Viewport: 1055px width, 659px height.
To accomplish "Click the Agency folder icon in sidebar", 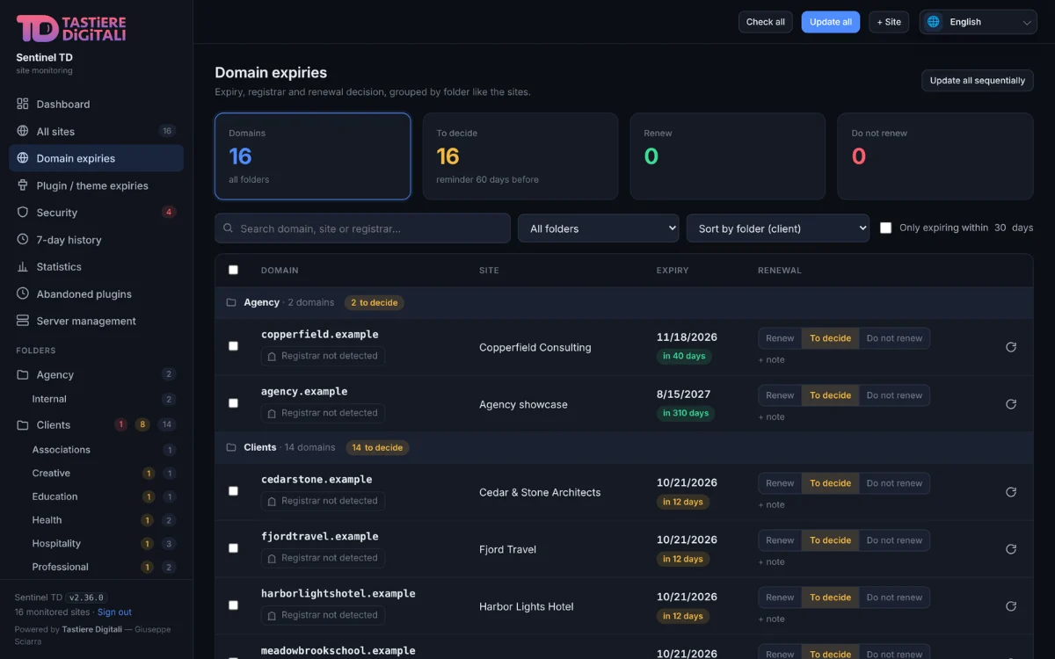I will 23,374.
